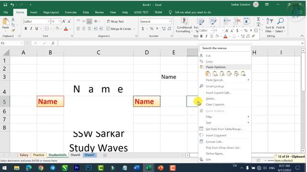Open the Calibri font name dropdown in ribbon
This screenshot has width=307, height=172.
48,21
